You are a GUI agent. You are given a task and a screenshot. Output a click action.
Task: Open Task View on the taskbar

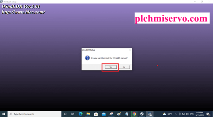point(73,114)
